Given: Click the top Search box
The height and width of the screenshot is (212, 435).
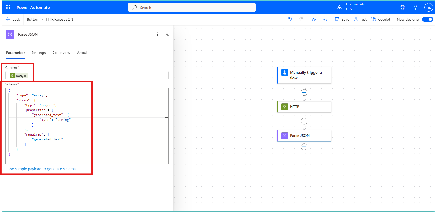Looking at the screenshot, I should coord(192,8).
